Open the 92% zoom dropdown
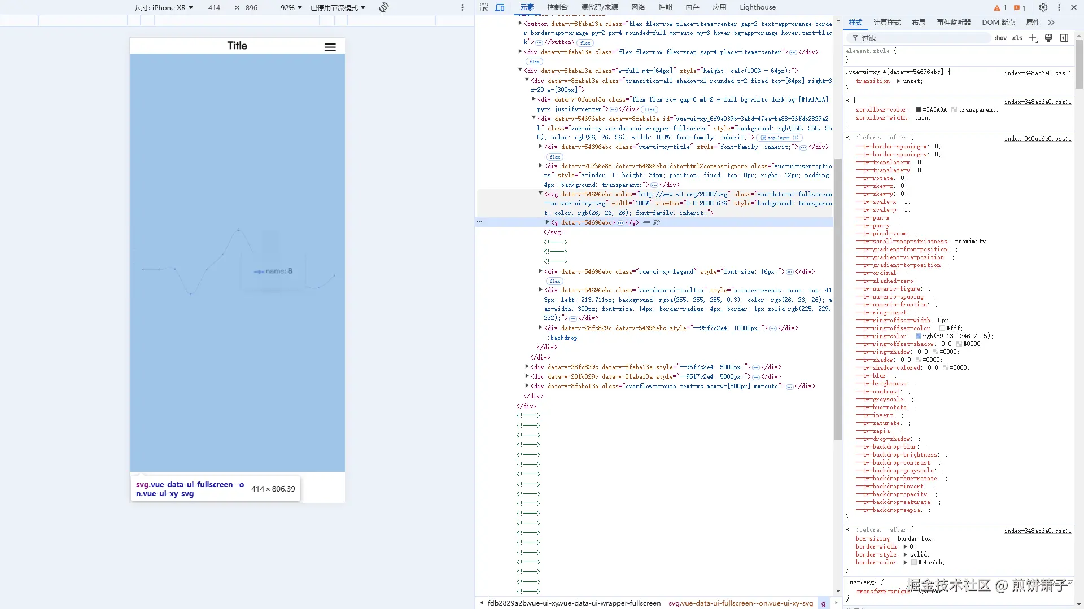 (291, 7)
